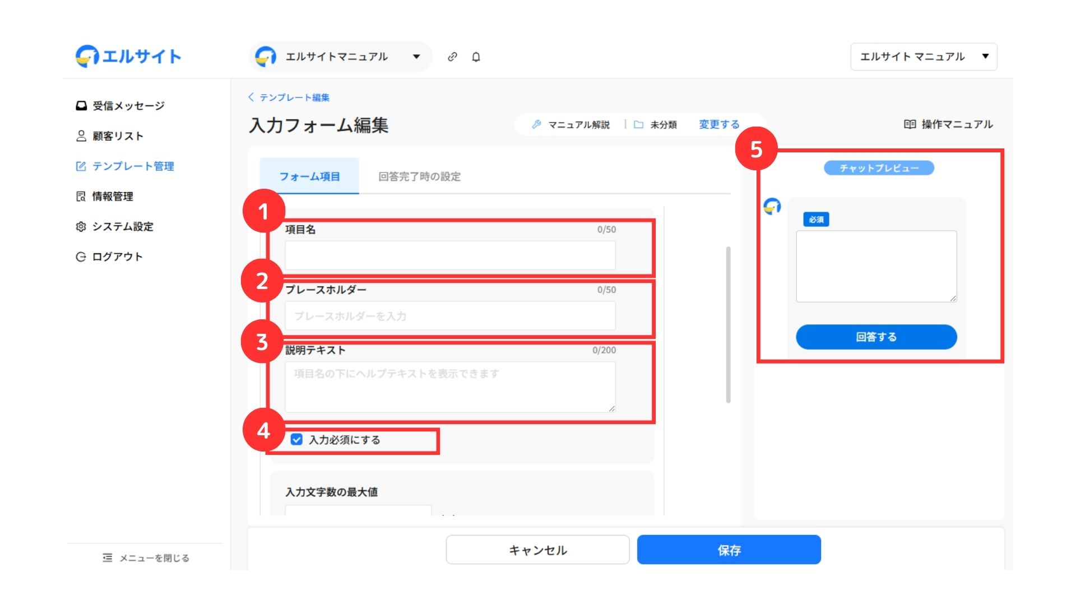Open 受信メッセージ inbox in sidebar
Image resolution: width=1076 pixels, height=605 pixels.
120,106
